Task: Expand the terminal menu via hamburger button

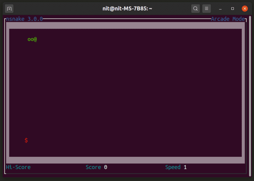Action: tap(206, 8)
